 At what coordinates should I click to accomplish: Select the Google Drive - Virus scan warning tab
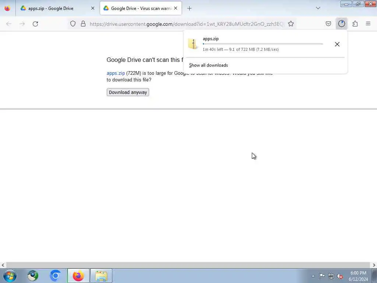141,8
